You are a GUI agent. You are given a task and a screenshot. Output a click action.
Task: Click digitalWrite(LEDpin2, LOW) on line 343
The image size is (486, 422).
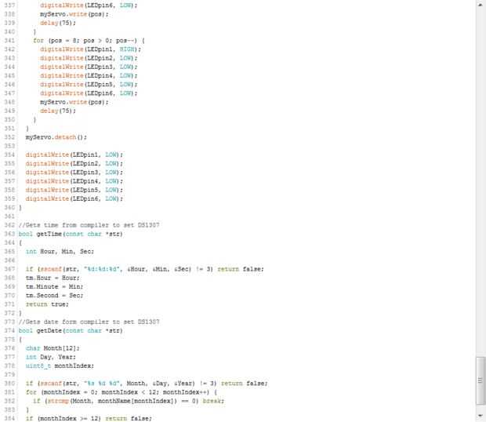[89, 58]
